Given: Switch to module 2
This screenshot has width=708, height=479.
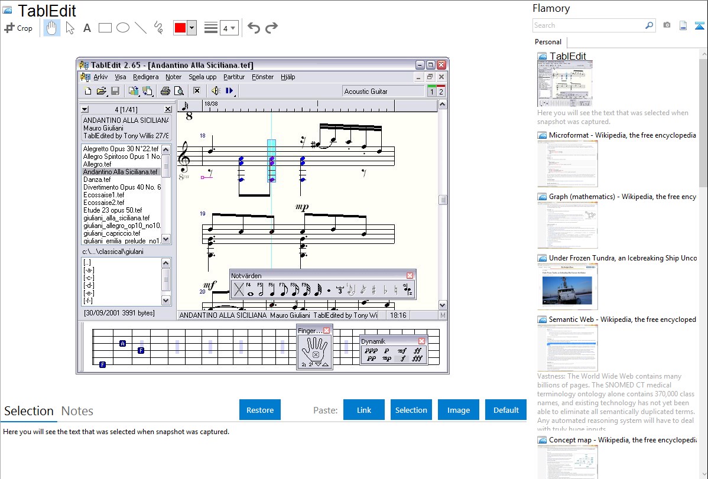Looking at the screenshot, I should (441, 92).
